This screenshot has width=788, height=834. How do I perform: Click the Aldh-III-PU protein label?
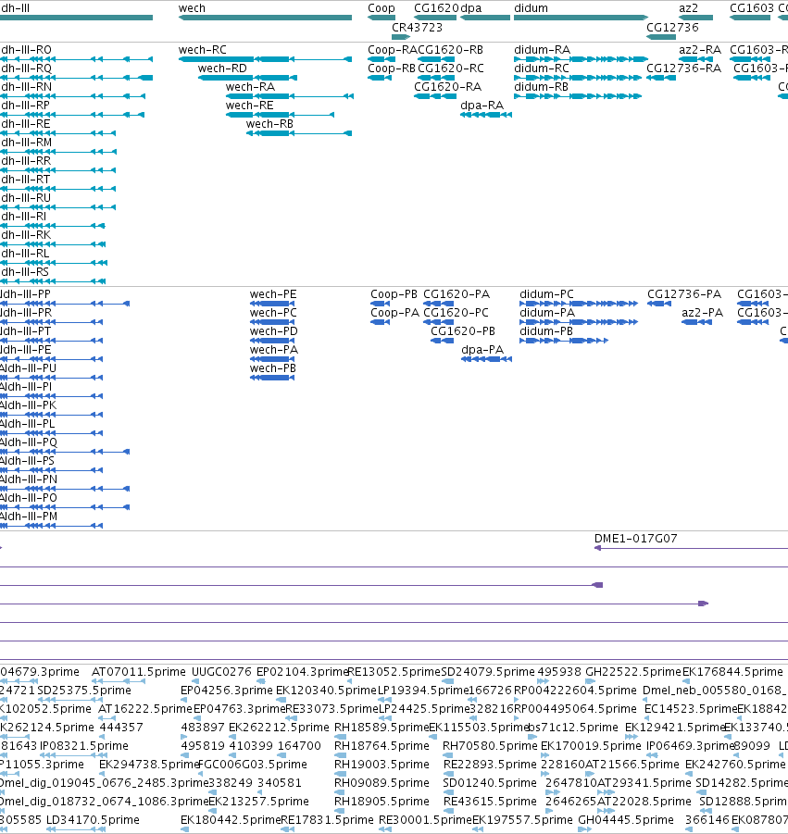click(28, 368)
